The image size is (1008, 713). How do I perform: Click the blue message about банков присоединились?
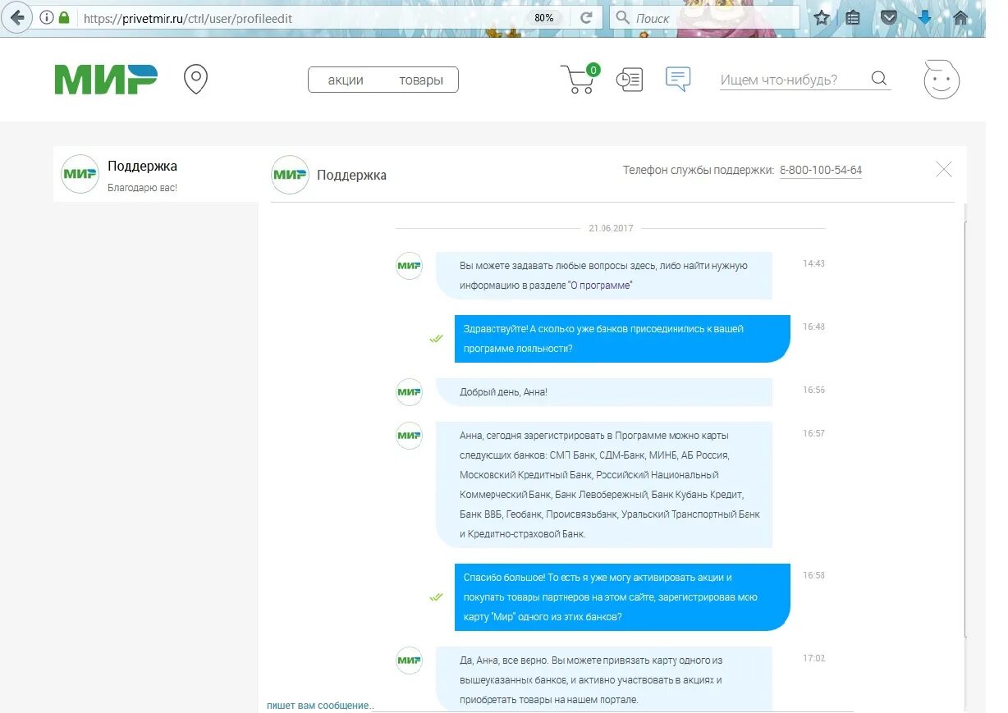point(622,339)
